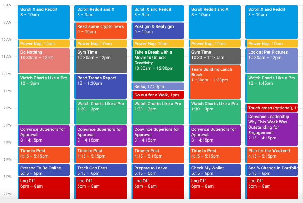The width and height of the screenshot is (303, 203).
Task: Click the 12 PM time label
Action: coord(7,74)
